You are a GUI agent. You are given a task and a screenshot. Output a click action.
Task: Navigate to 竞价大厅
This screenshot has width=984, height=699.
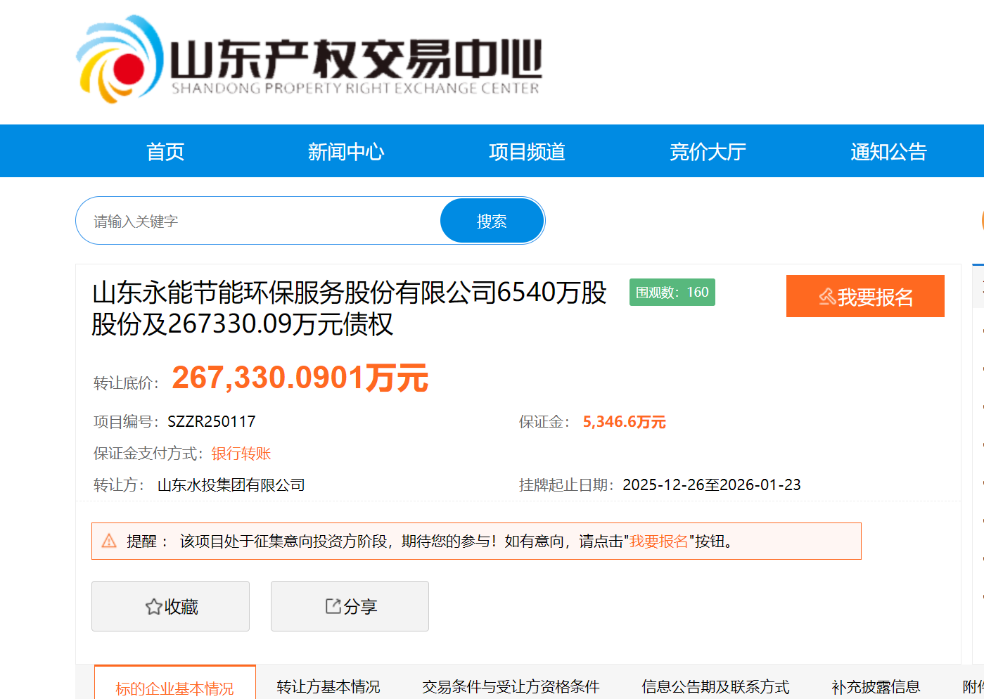click(x=708, y=152)
